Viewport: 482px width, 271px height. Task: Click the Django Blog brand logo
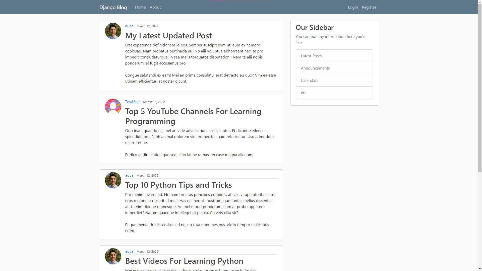(x=113, y=7)
